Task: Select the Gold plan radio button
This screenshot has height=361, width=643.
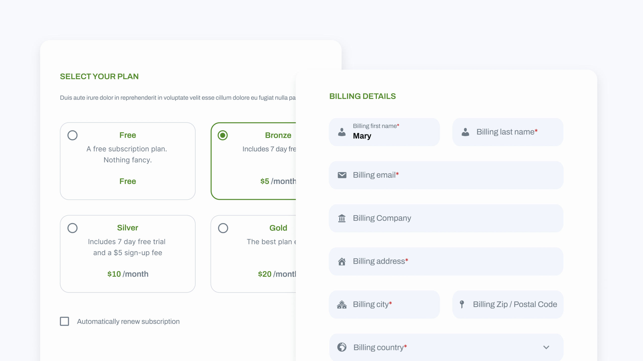Action: point(223,228)
